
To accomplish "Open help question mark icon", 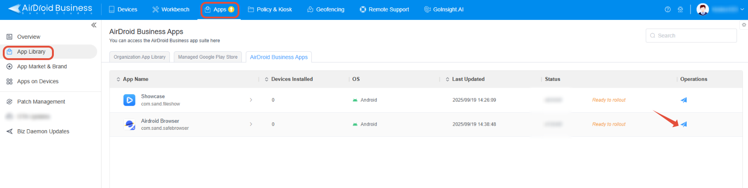I will pyautogui.click(x=668, y=9).
